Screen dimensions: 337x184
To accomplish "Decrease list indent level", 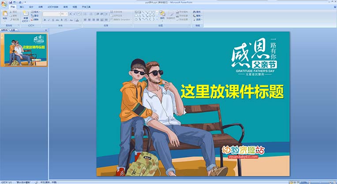I will 97,14.
